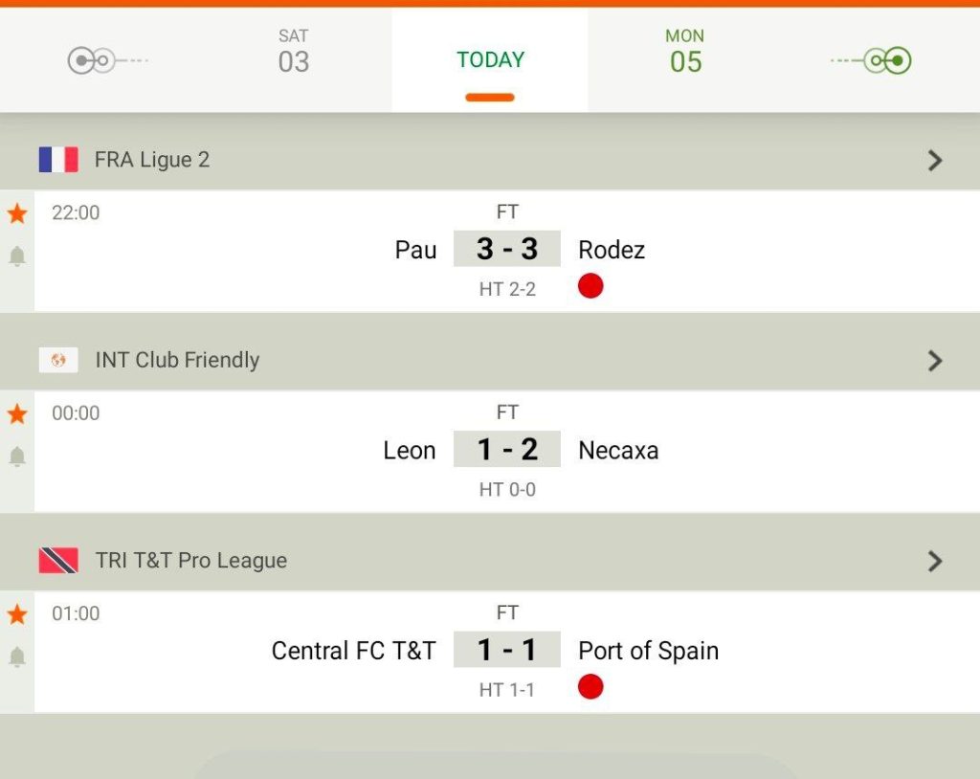Open INT Club Friendly details via chevron
Viewport: 980px width, 779px height.
(935, 360)
